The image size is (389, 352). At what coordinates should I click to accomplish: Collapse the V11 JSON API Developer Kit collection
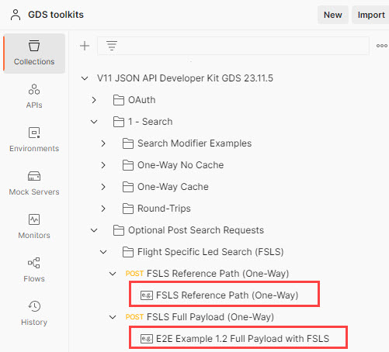[x=85, y=78]
